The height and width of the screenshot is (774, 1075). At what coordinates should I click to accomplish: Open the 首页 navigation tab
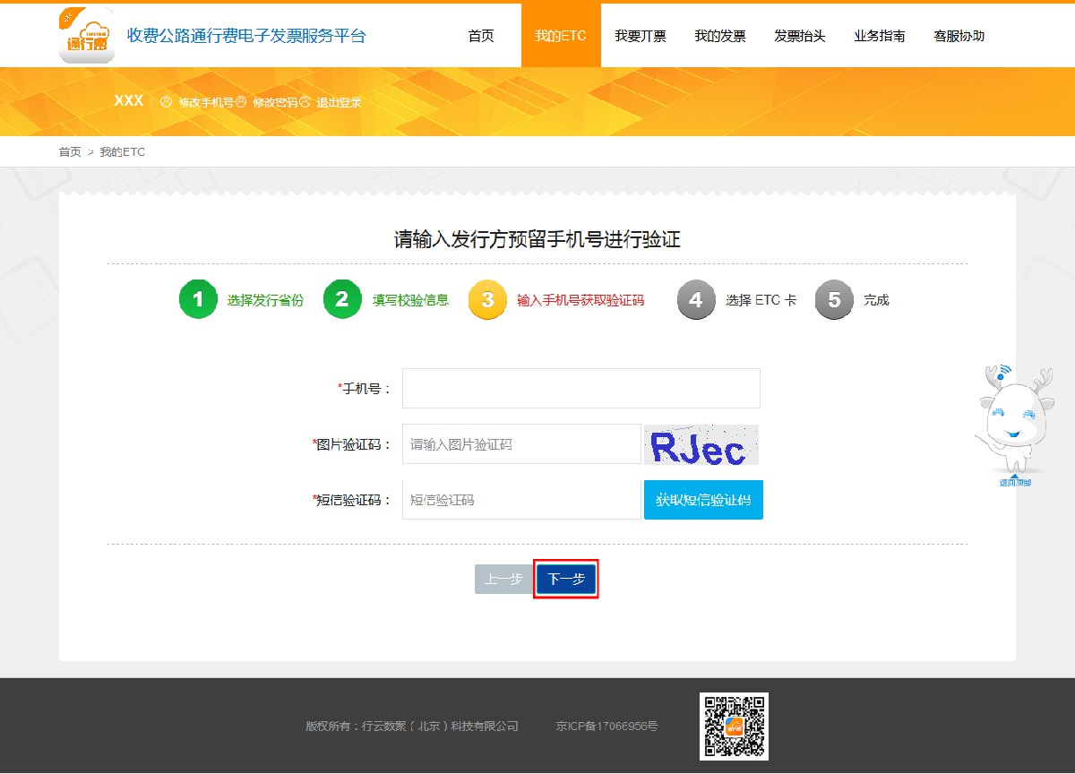(x=481, y=36)
